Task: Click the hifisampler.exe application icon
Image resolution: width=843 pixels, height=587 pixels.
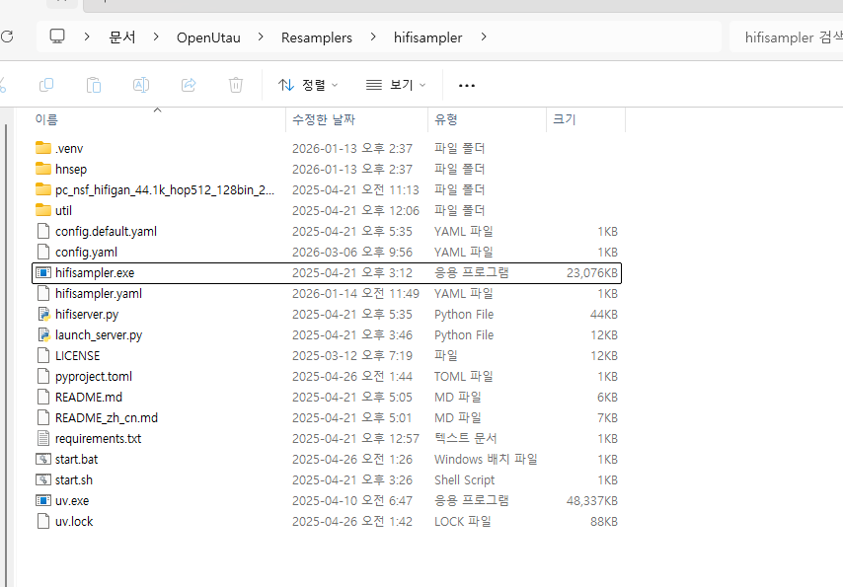Action: point(43,272)
